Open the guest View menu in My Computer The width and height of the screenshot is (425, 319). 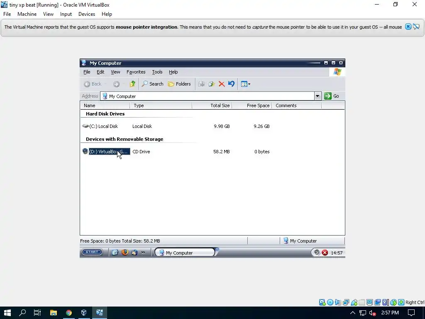115,72
